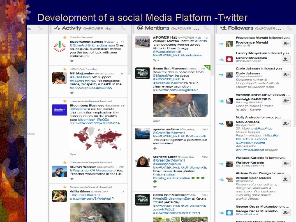Click Nelly Andrade follower name
This screenshot has width=296, height=222.
point(247,122)
